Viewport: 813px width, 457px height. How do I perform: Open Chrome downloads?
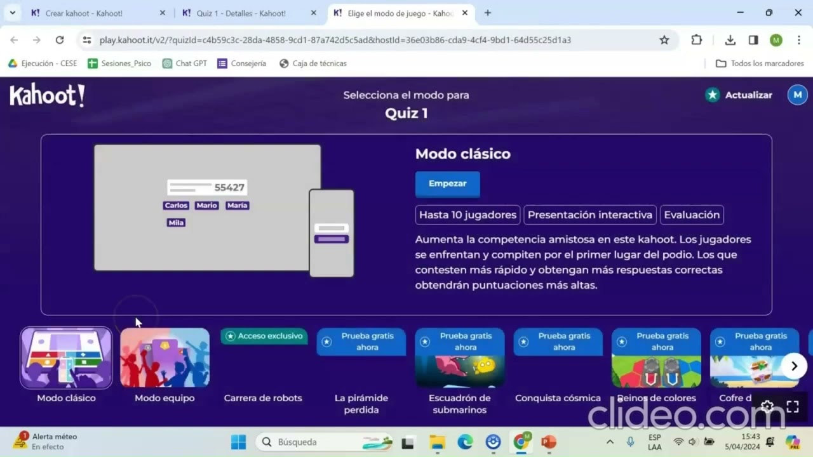pos(730,40)
